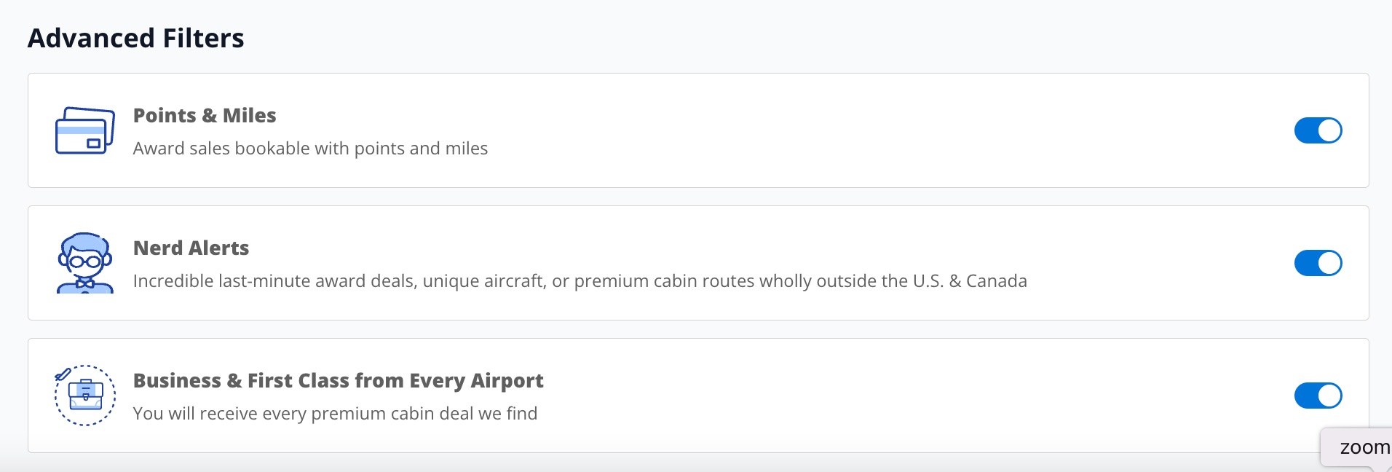
Task: Select the Nerd Alerts section title
Action: click(191, 248)
